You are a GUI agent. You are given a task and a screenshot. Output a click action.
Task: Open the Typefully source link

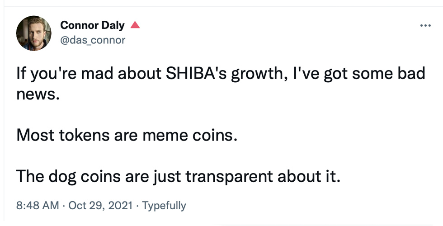[164, 206]
